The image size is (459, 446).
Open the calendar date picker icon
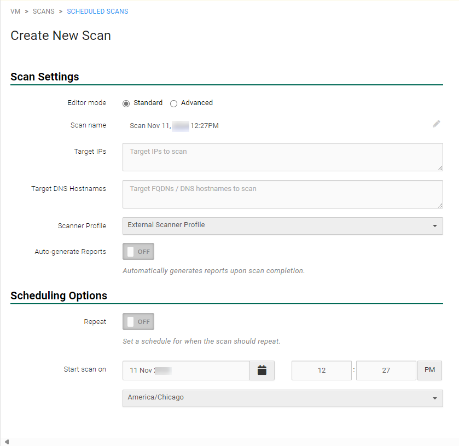(262, 370)
